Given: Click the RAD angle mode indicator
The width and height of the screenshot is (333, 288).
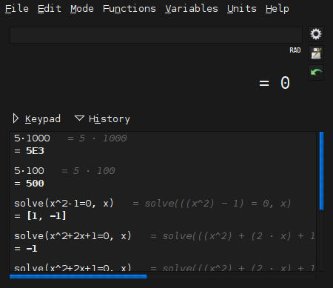Looking at the screenshot, I should click(x=295, y=50).
